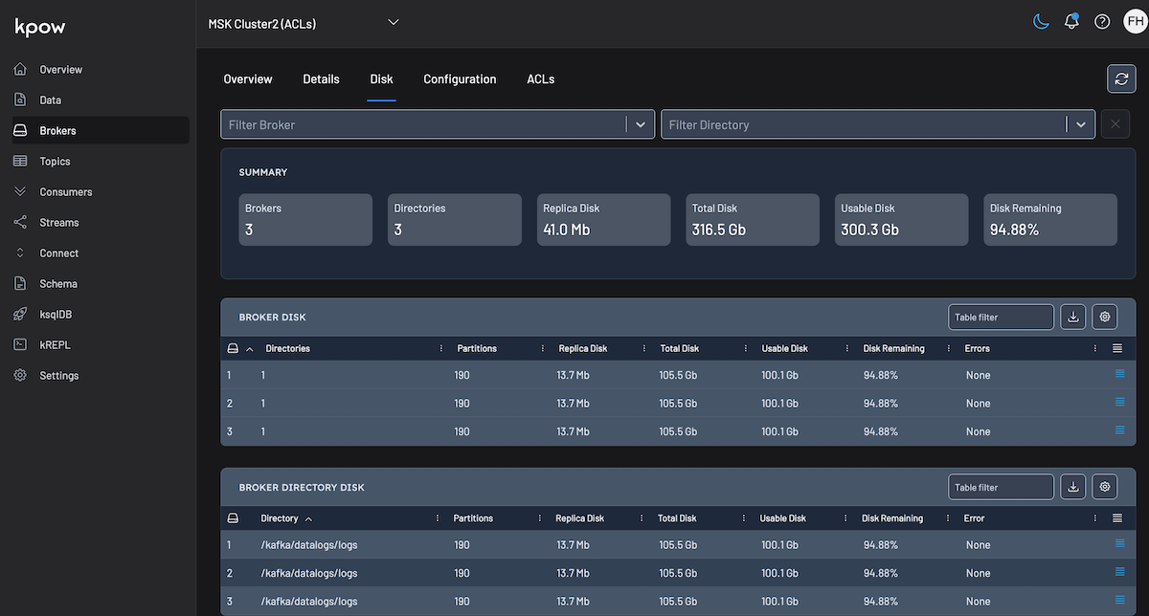Open the help icon in the top bar

[x=1101, y=20]
